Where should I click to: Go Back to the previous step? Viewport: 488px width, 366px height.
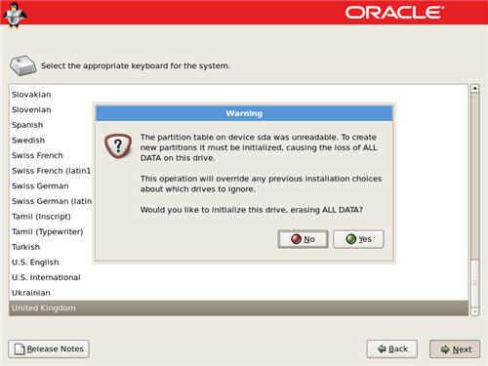391,349
